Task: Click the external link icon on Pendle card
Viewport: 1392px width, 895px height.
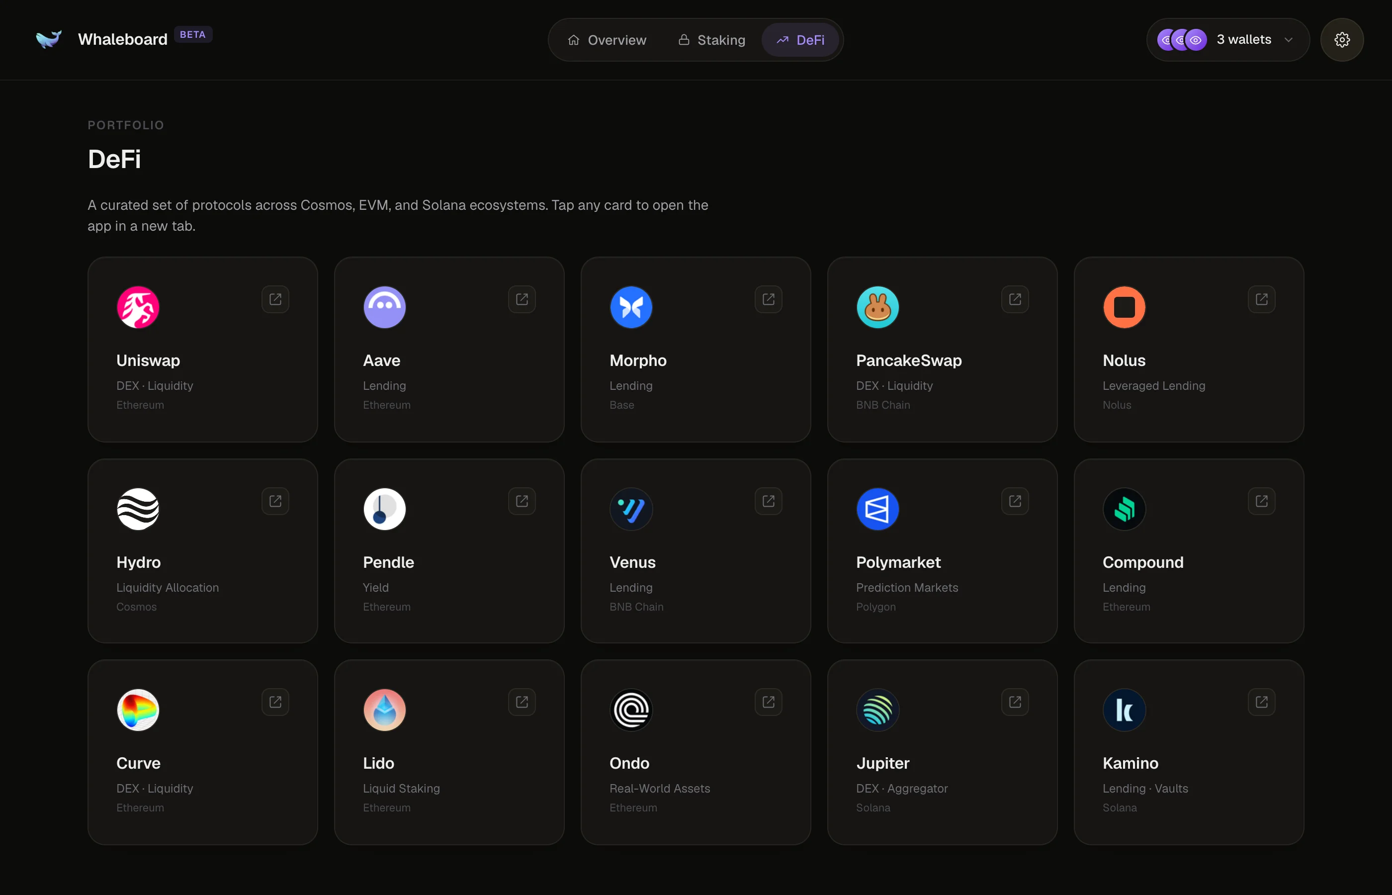Action: pyautogui.click(x=522, y=501)
